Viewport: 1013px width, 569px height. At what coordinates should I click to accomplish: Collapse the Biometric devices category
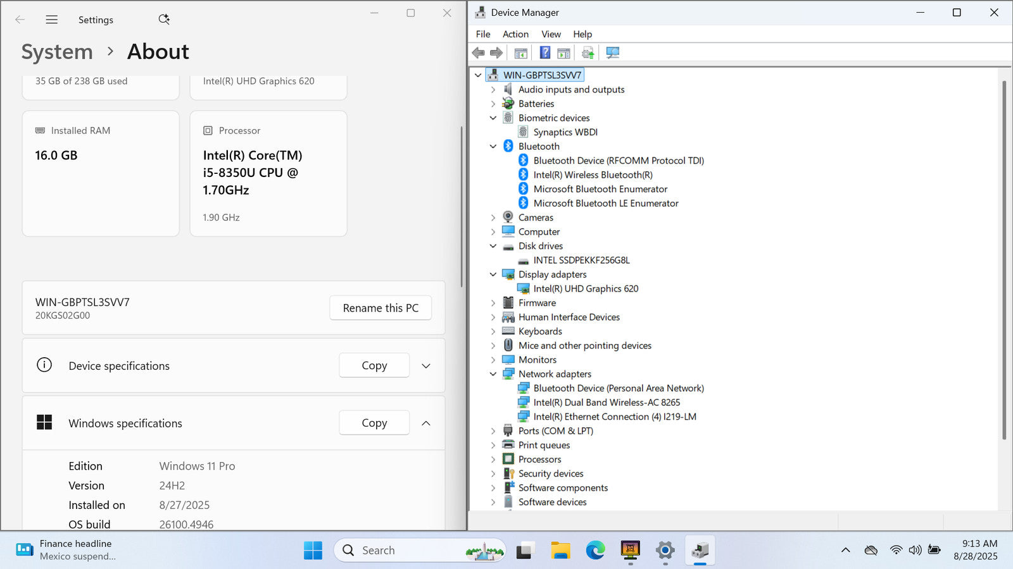pyautogui.click(x=493, y=118)
